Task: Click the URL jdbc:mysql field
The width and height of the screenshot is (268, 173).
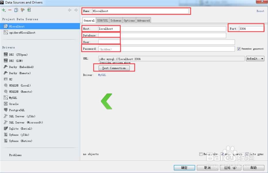Action: tap(171, 59)
